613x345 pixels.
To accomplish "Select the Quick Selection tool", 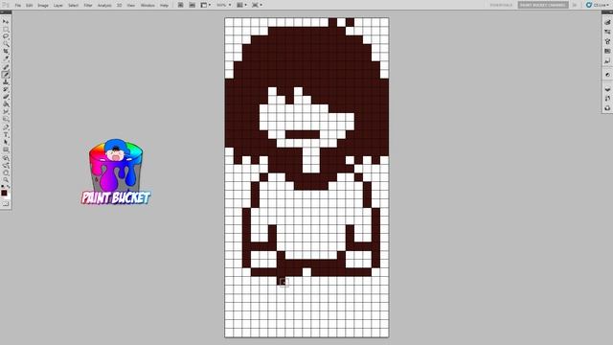I will point(6,44).
